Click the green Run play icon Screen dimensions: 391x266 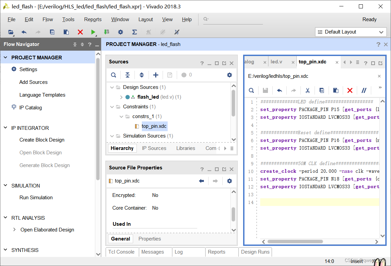93,32
